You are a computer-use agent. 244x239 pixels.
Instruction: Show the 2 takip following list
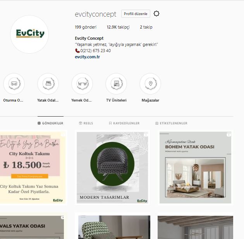(146, 27)
